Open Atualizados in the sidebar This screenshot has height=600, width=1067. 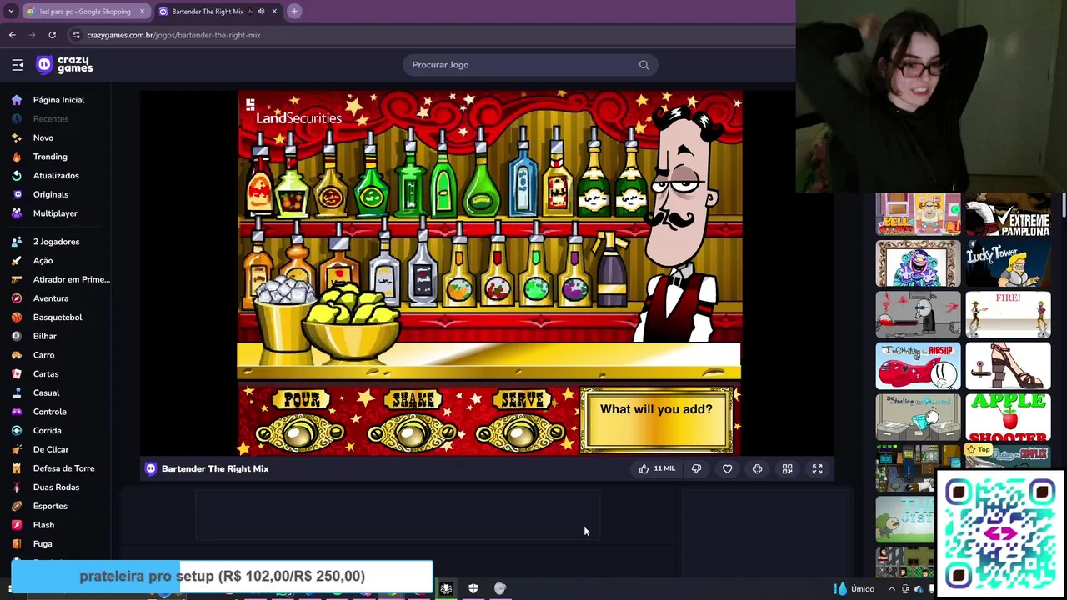56,176
